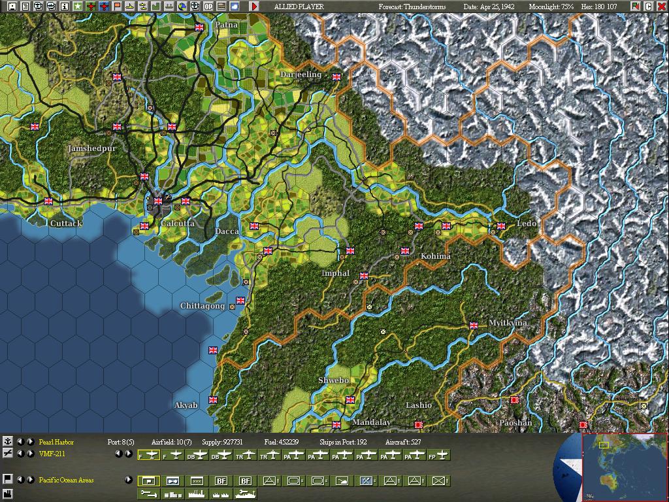669x502 pixels.
Task: Click the 'Fuel: 452239' readout
Action: point(282,442)
